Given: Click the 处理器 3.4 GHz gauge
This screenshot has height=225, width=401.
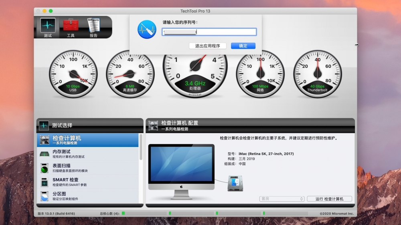Looking at the screenshot, I should (195, 76).
